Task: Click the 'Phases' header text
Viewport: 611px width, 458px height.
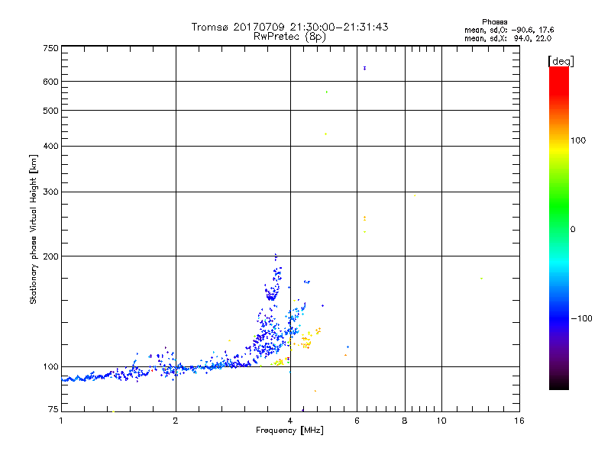Action: coord(494,22)
